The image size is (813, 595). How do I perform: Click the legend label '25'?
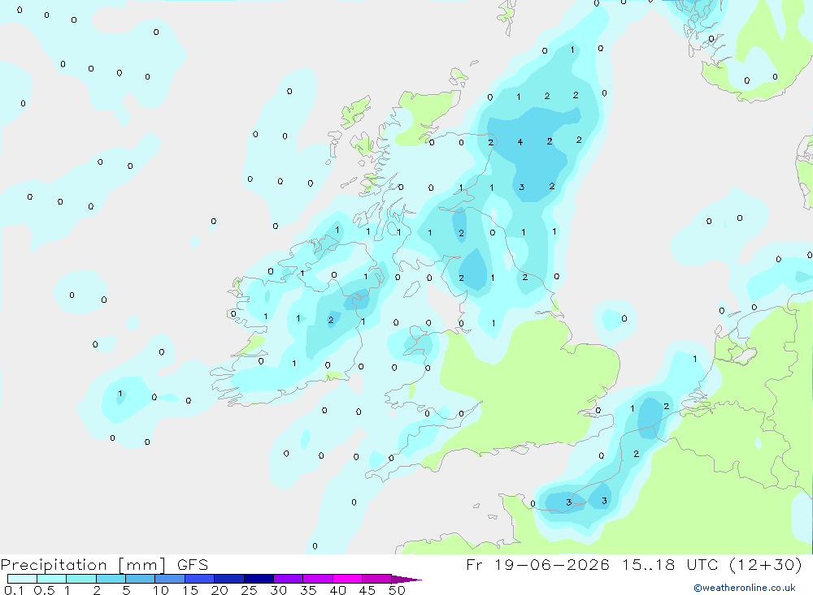(x=249, y=590)
